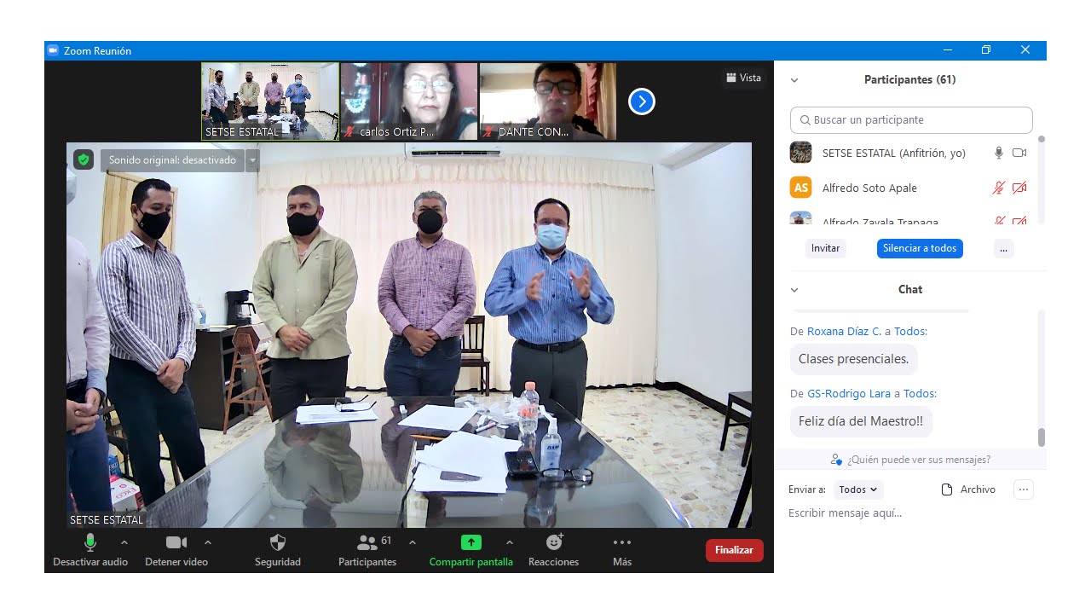This screenshot has width=1091, height=614.
Task: Toggle Sonido original desactivado button
Action: tap(172, 160)
